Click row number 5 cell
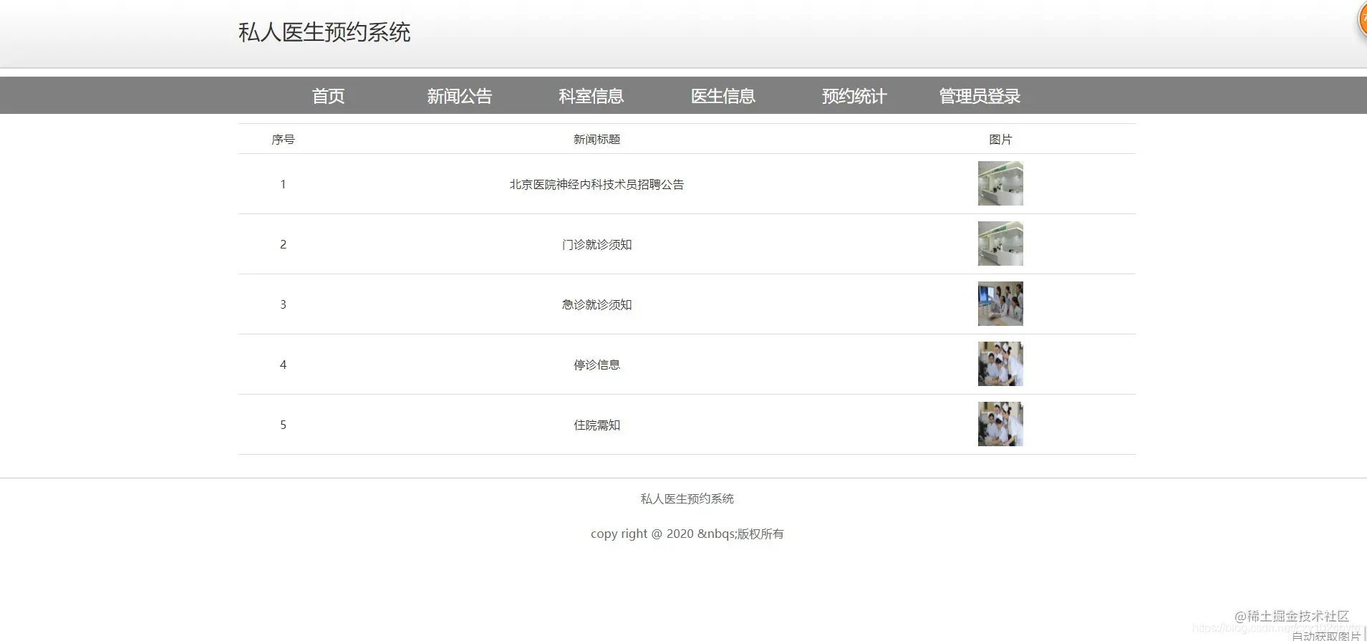The height and width of the screenshot is (641, 1367). (x=283, y=425)
